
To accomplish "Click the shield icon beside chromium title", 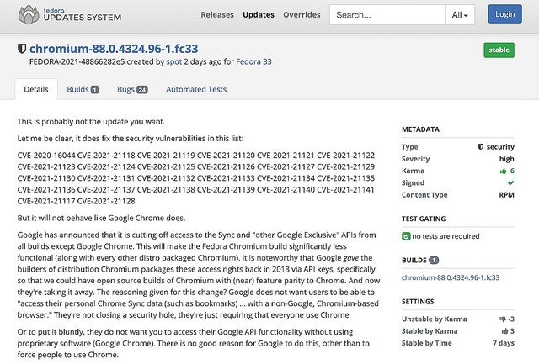I will pyautogui.click(x=22, y=50).
